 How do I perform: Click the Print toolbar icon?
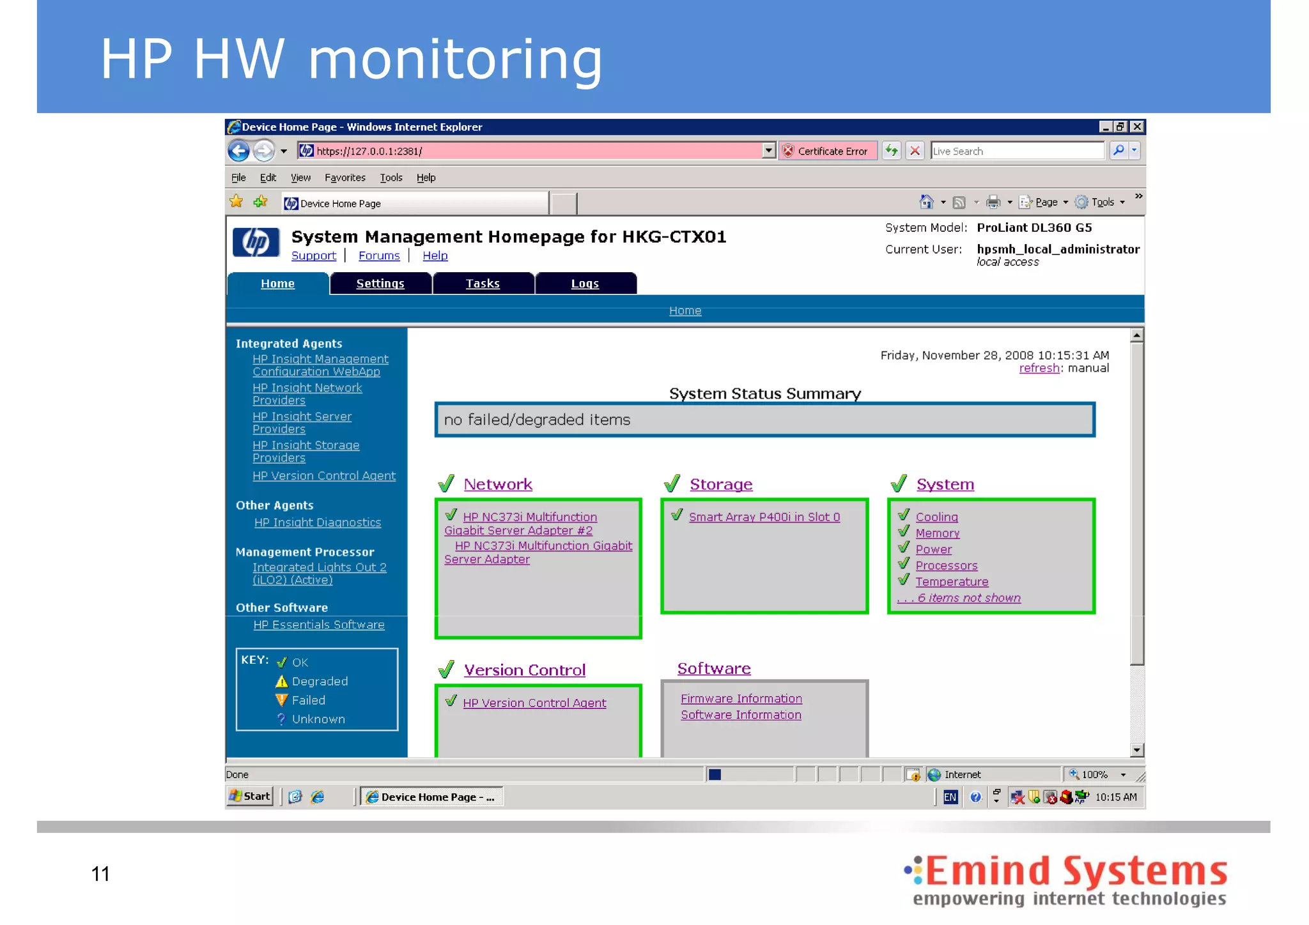[x=993, y=203]
